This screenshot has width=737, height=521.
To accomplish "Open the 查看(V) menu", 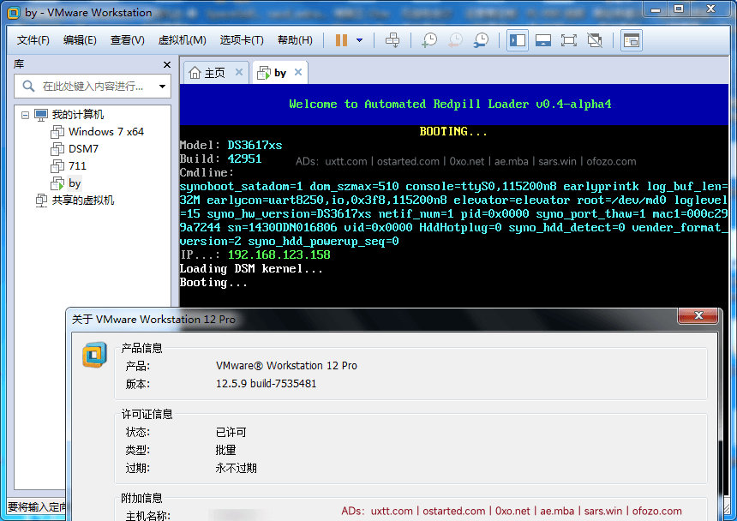I will [128, 40].
